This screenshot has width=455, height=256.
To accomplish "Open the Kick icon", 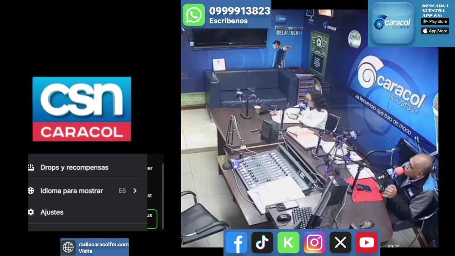I will tap(288, 242).
